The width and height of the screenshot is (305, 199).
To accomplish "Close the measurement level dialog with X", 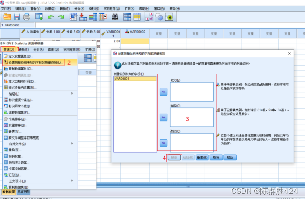I will (x=290, y=53).
